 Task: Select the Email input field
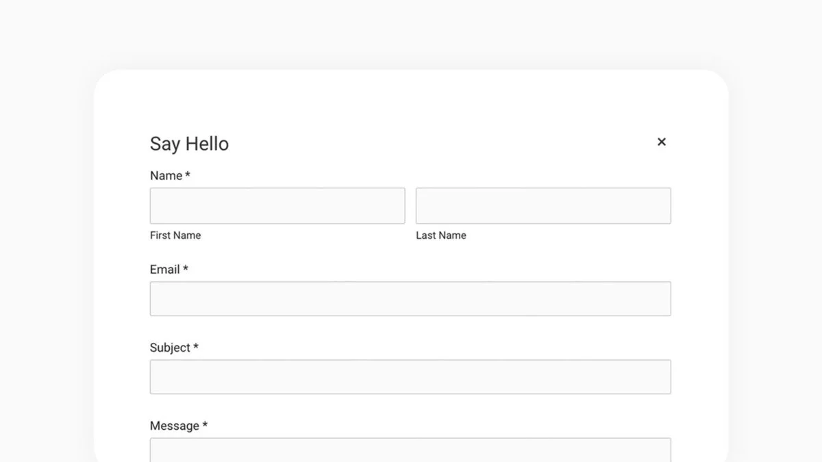point(410,298)
